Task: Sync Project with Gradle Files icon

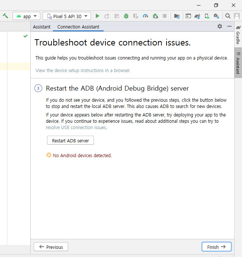Action: [x=197, y=16]
